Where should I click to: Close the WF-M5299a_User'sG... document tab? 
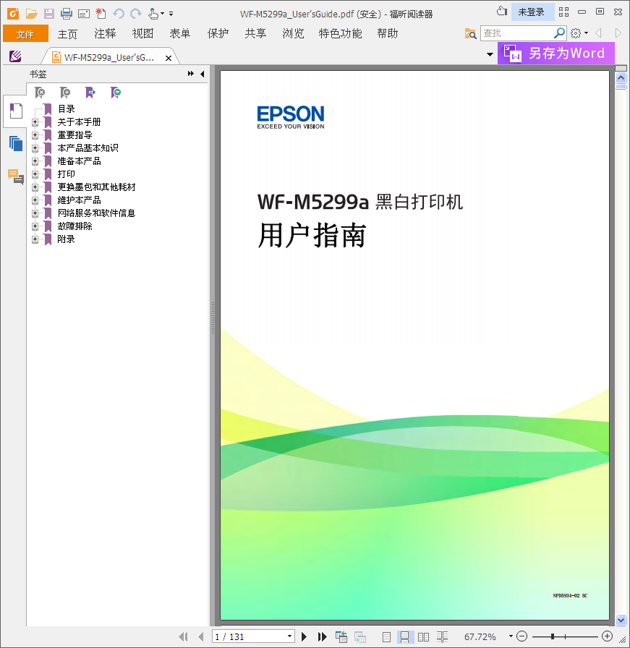(169, 59)
